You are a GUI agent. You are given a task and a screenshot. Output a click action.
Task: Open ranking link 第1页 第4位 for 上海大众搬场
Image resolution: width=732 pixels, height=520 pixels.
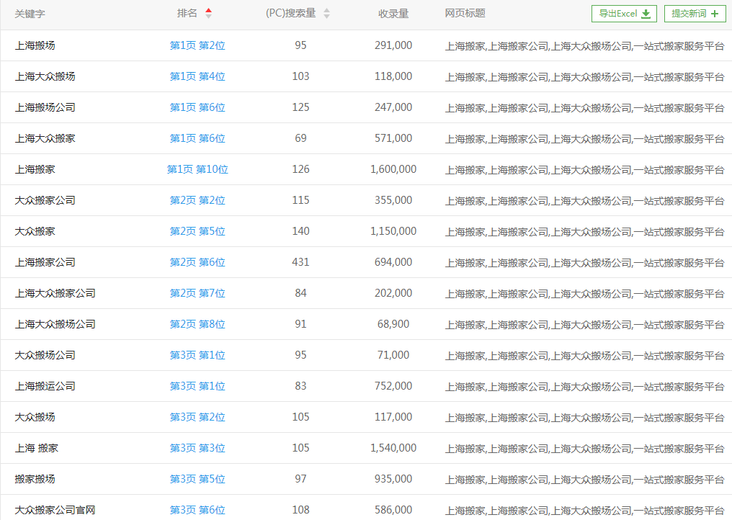[197, 76]
